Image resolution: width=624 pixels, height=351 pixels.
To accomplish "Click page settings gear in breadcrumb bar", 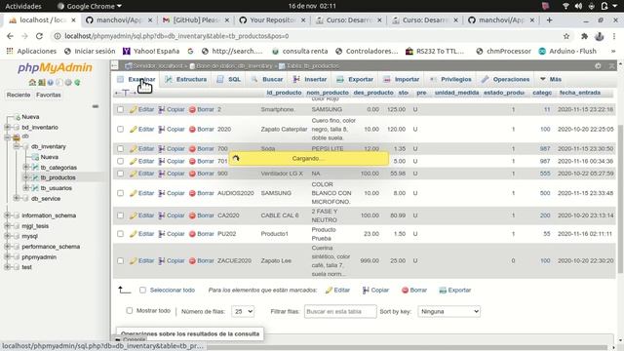I will click(x=598, y=65).
